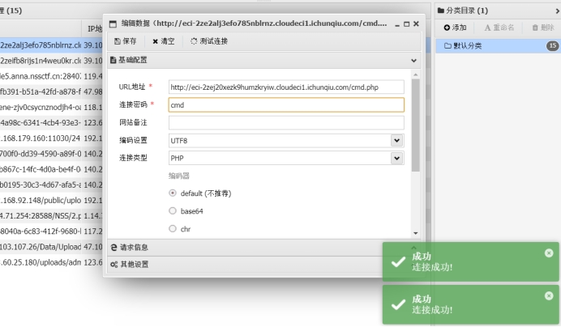This screenshot has height=327, width=561.
Task: Click the empty 网站备注 input field
Action: pos(286,122)
